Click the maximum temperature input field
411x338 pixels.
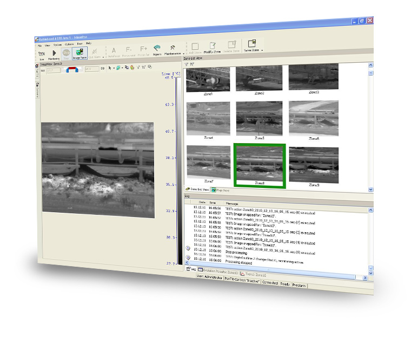[91, 69]
